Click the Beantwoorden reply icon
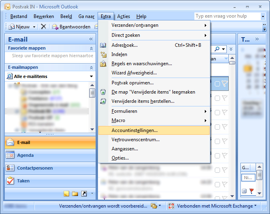Viewport: 270px width, 214px height. click(55, 27)
